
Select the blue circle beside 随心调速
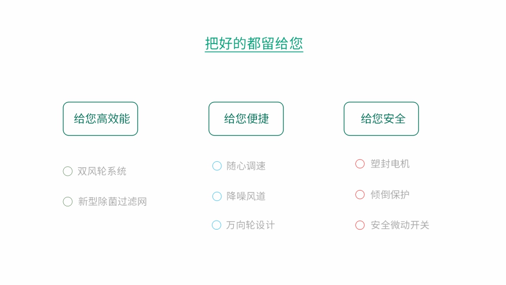217,166
